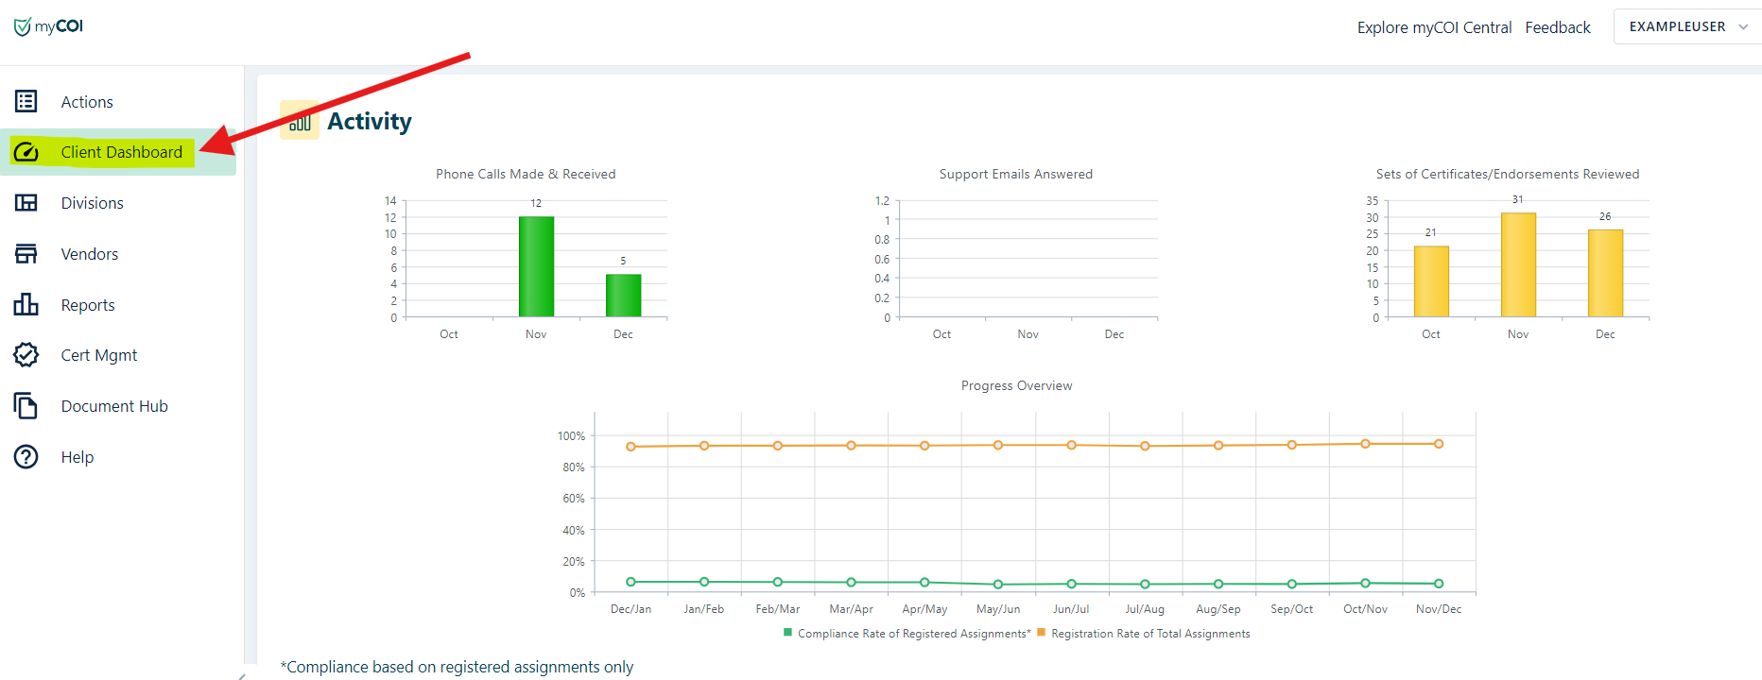Click the Activity chart icon beside heading

coord(300,121)
